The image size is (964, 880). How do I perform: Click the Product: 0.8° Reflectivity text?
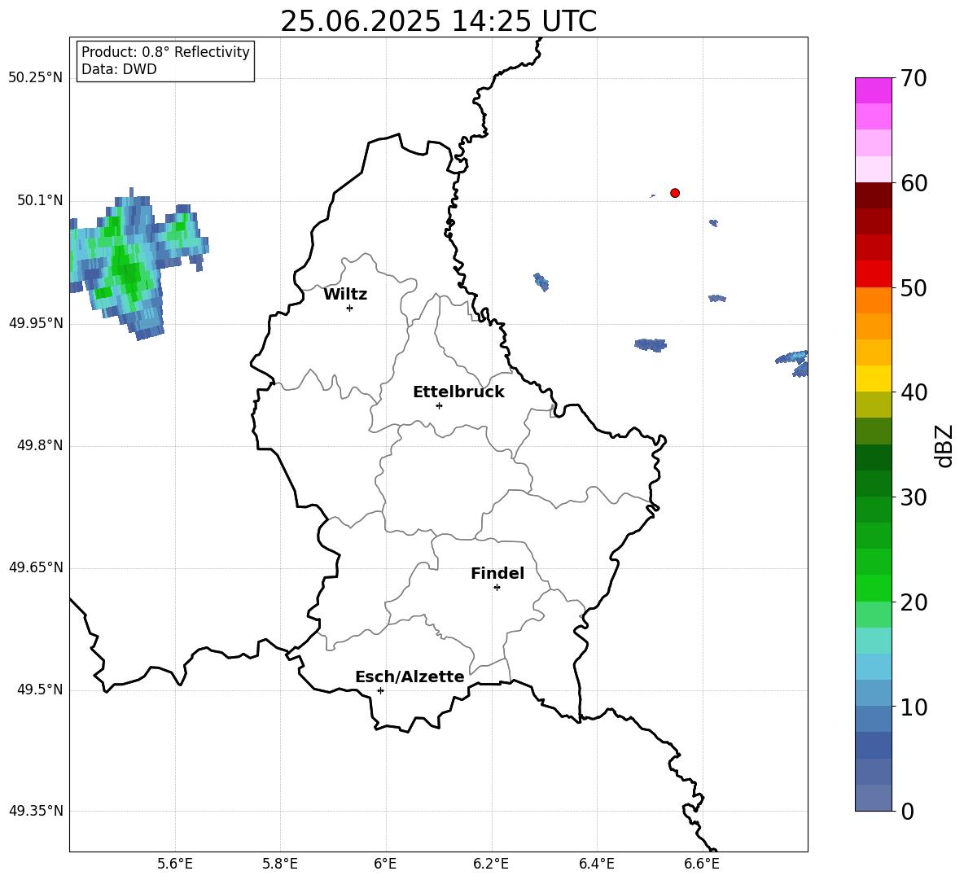point(165,52)
